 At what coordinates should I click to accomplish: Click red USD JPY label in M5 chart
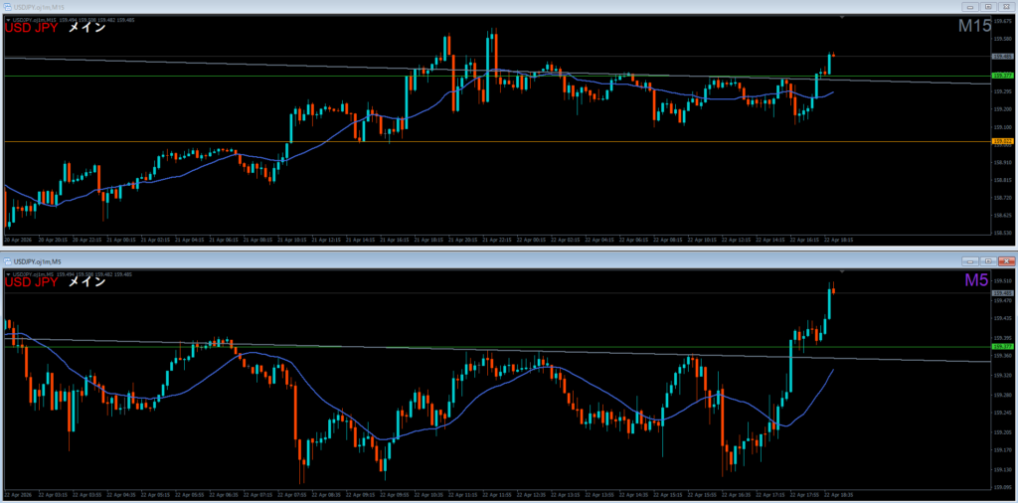(32, 282)
